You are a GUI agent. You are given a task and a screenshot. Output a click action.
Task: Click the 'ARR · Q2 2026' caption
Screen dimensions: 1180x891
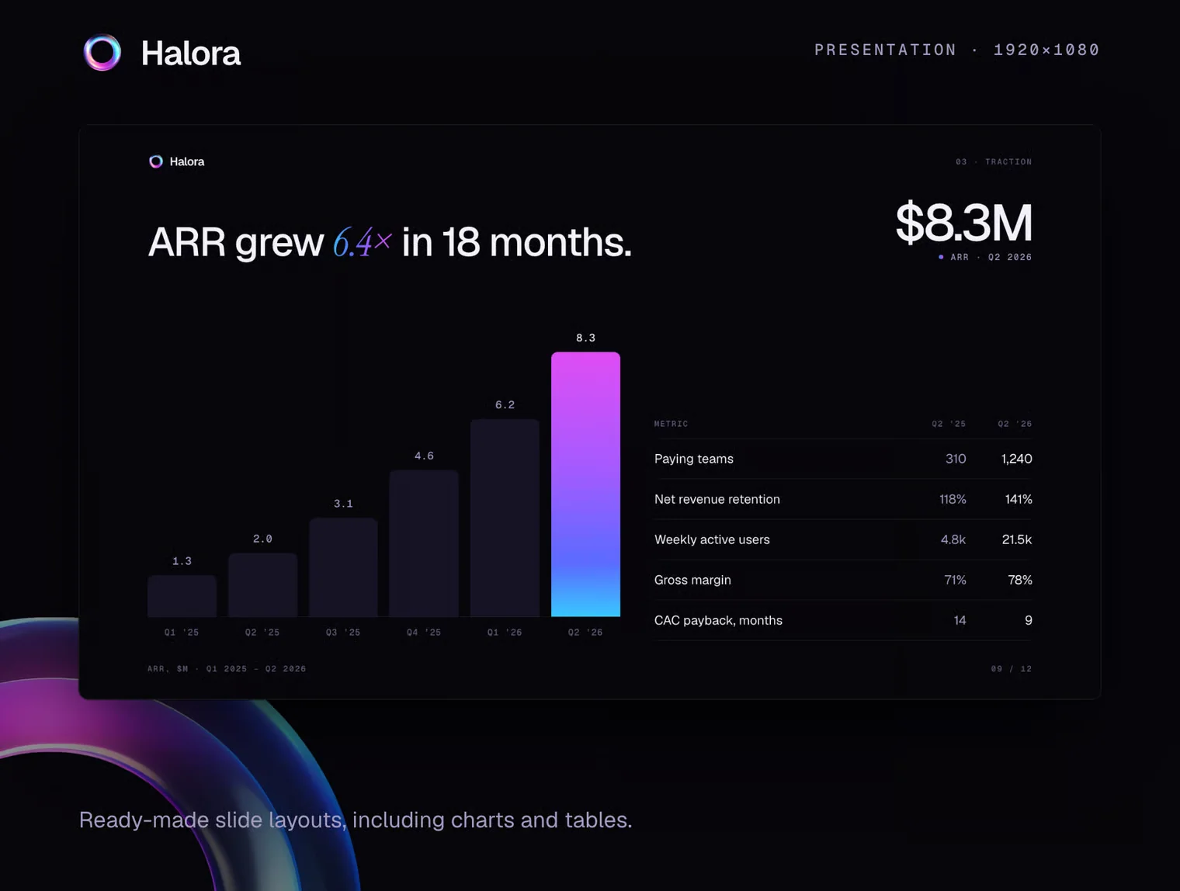click(991, 257)
